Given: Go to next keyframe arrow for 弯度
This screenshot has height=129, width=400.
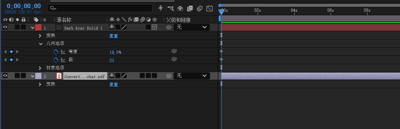Looking at the screenshot, I should (x=17, y=52).
